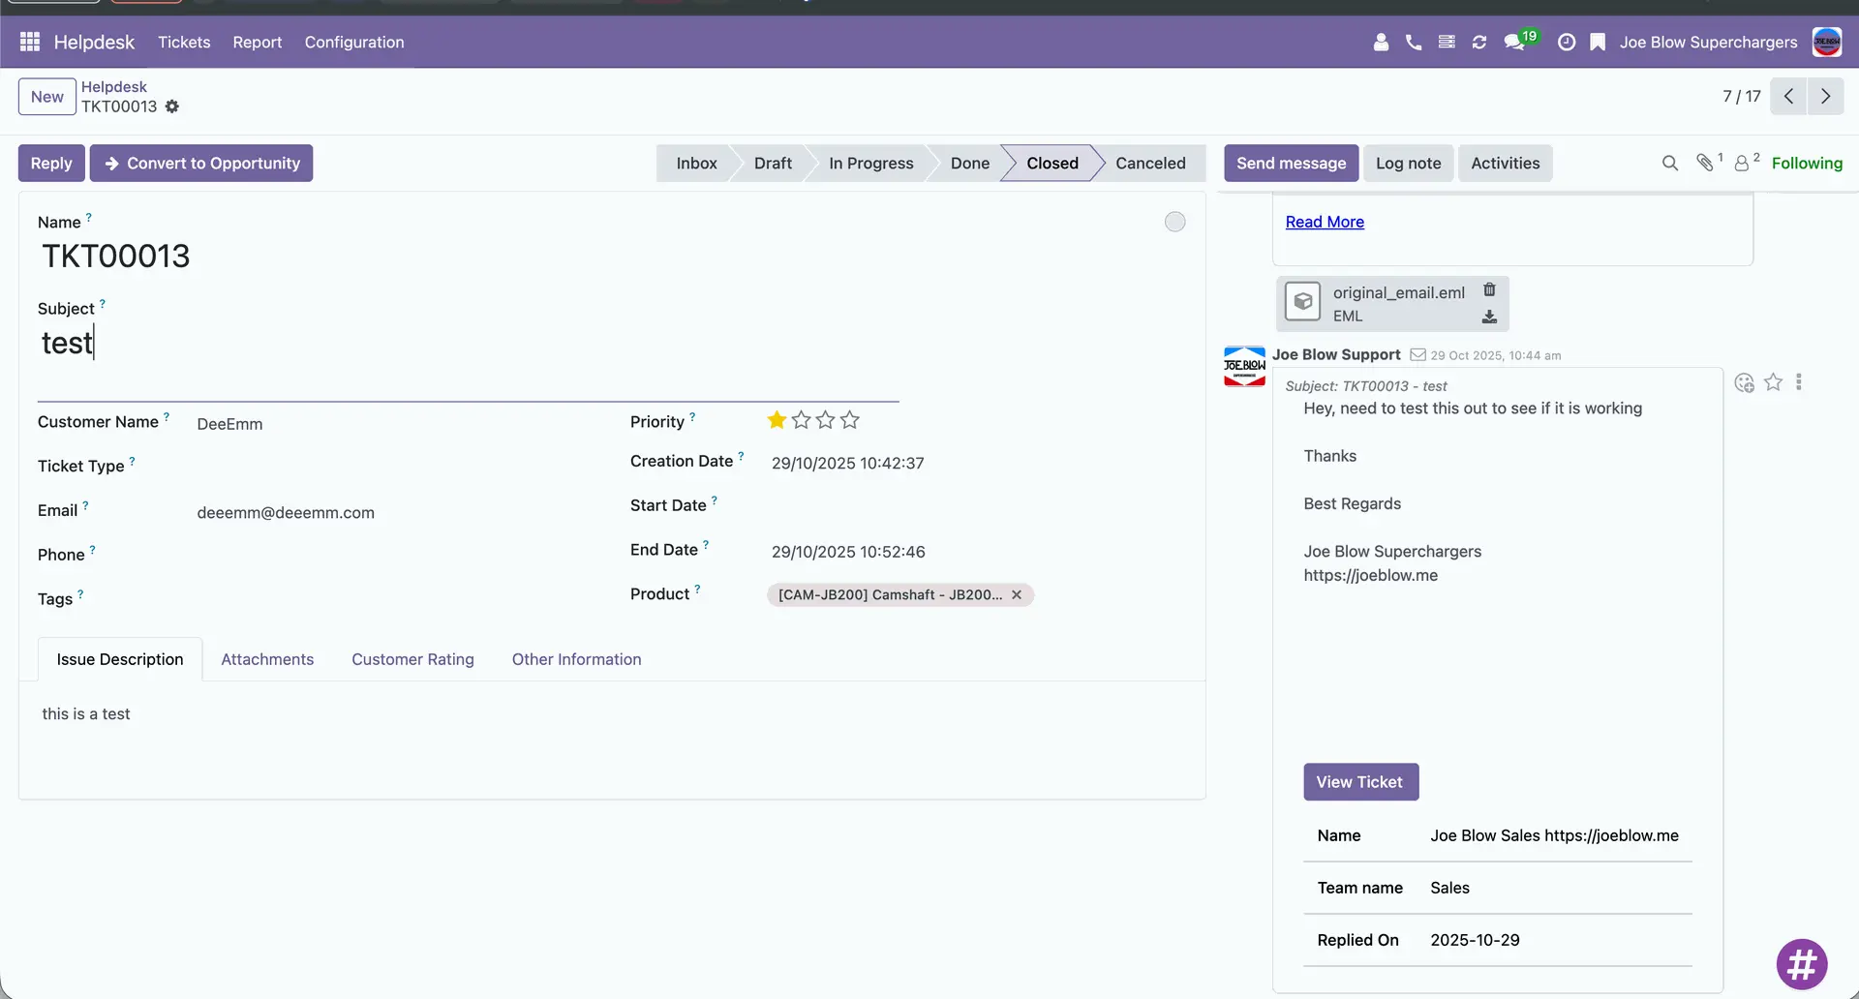1859x999 pixels.
Task: Set priority to three stars
Action: (x=825, y=420)
